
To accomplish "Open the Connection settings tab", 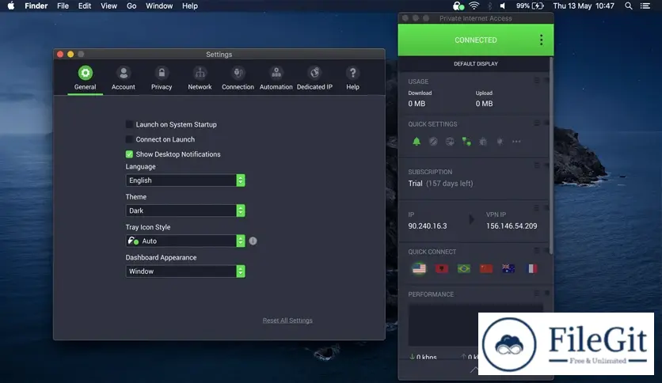I will (x=238, y=78).
